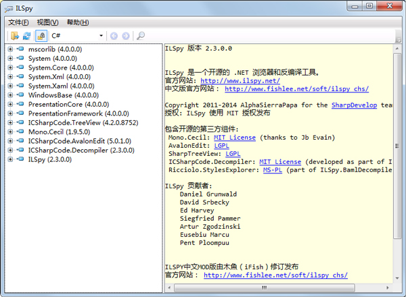The image size is (406, 297).
Task: Click the ICSharpCode.TreeView assembly icon
Action: tap(20, 122)
